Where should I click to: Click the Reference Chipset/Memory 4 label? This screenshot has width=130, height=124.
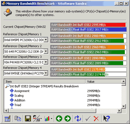(x=22, y=68)
